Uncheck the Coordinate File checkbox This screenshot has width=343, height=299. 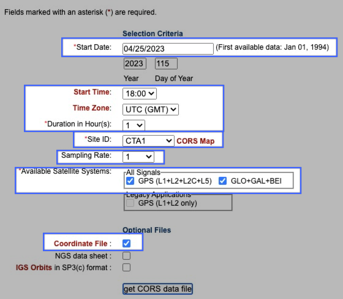point(126,243)
